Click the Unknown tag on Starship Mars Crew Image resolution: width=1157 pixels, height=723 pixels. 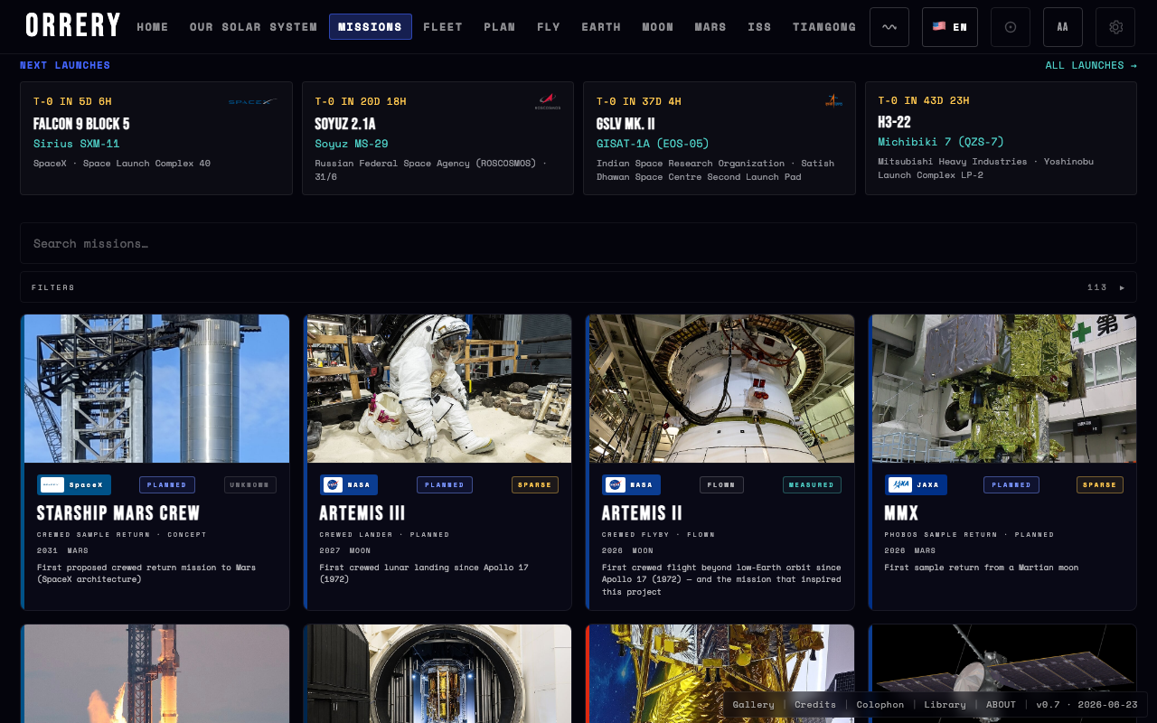coord(250,485)
